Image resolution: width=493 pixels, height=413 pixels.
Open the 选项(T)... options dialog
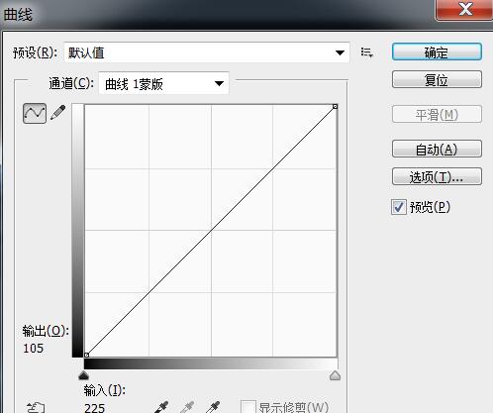point(437,177)
